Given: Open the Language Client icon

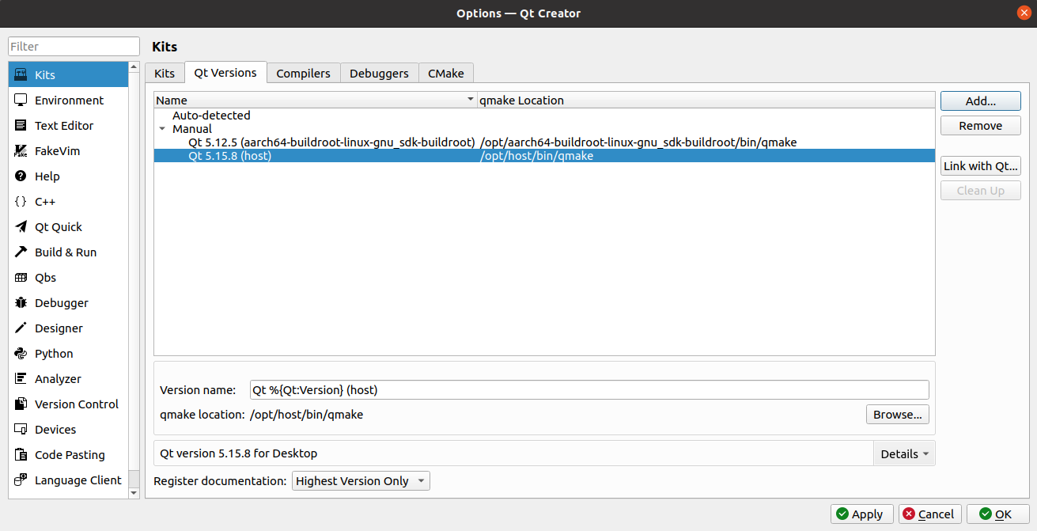Looking at the screenshot, I should coord(21,480).
